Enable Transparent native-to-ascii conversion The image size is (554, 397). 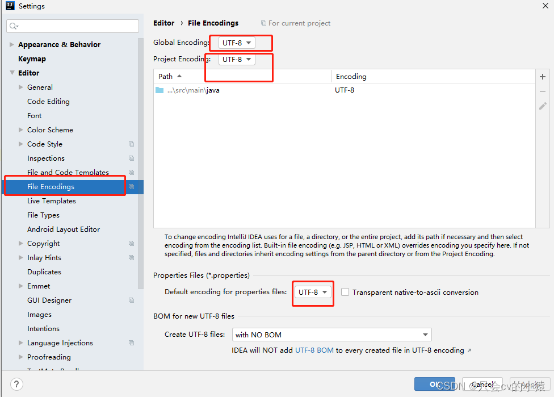345,291
